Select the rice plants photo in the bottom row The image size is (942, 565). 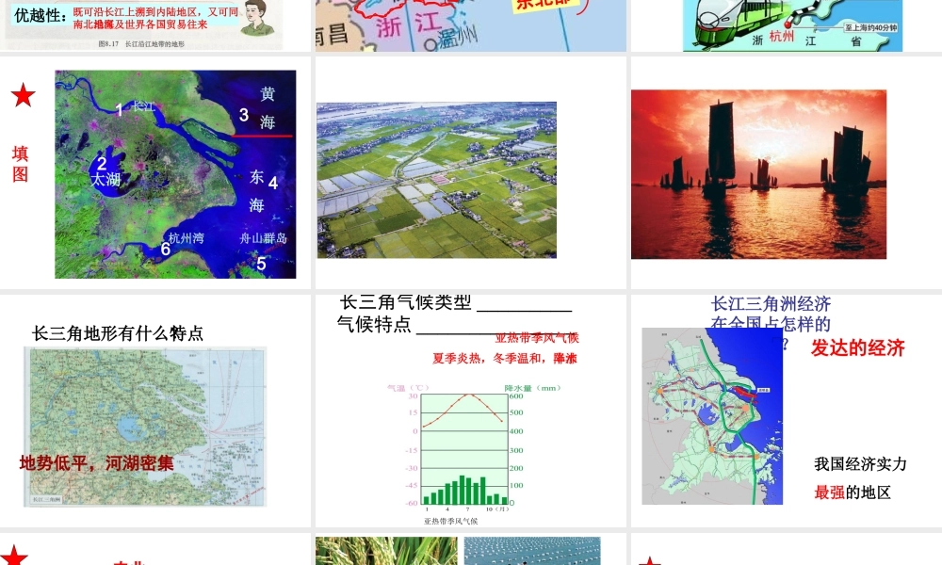click(x=386, y=551)
